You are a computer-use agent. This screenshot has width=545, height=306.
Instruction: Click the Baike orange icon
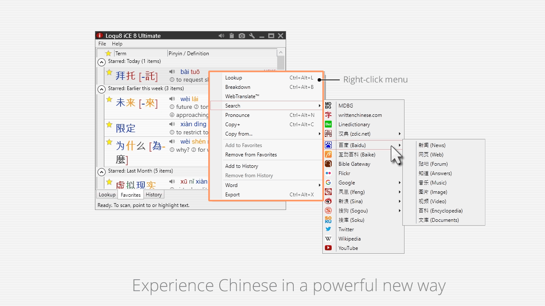328,154
